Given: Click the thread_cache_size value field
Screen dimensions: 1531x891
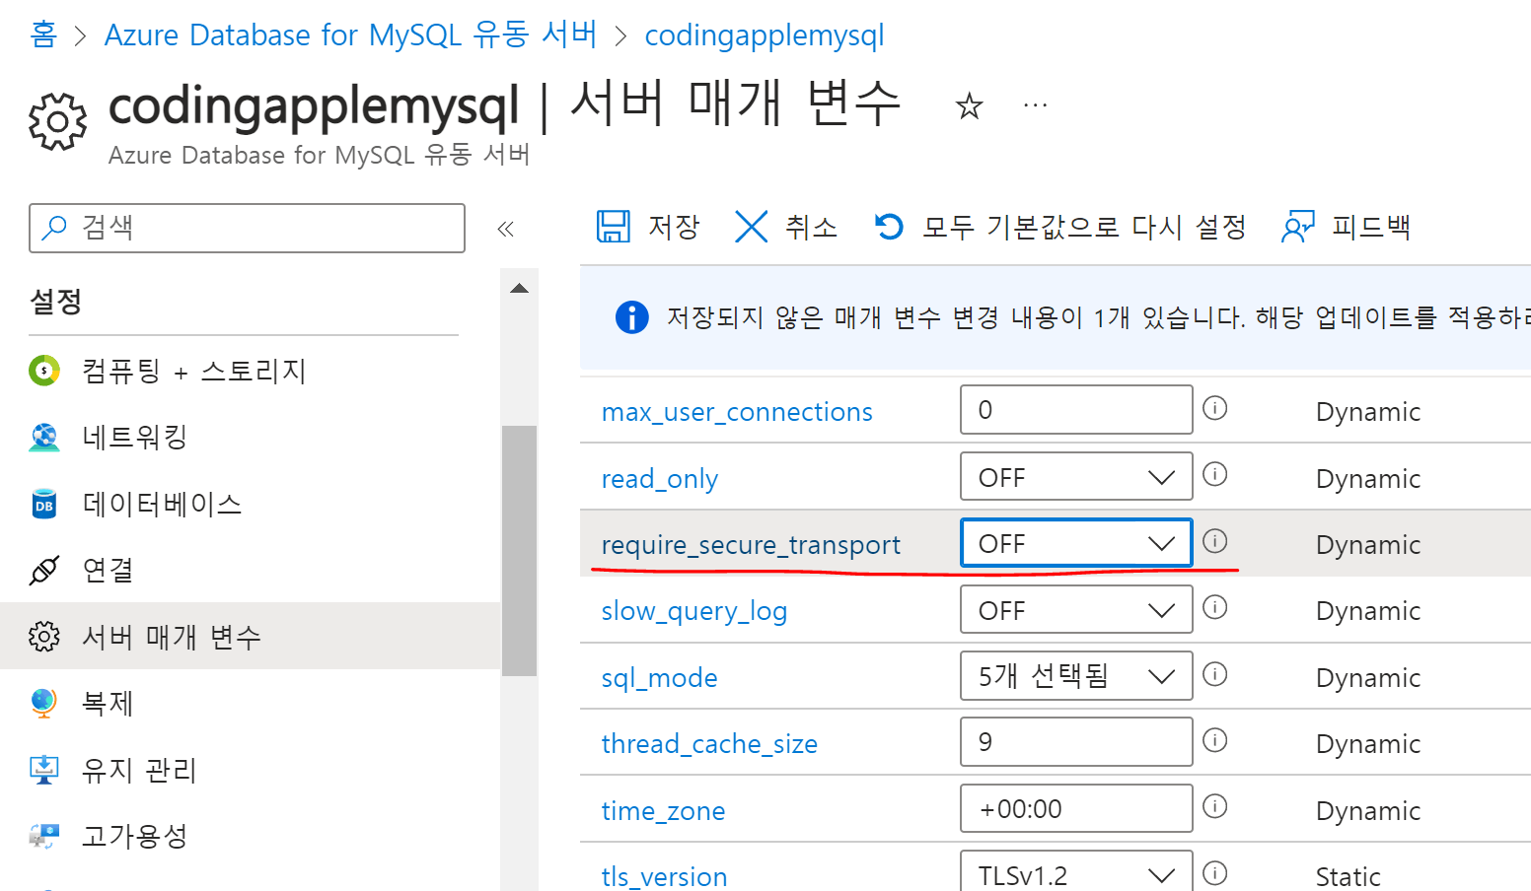Looking at the screenshot, I should pos(1076,742).
